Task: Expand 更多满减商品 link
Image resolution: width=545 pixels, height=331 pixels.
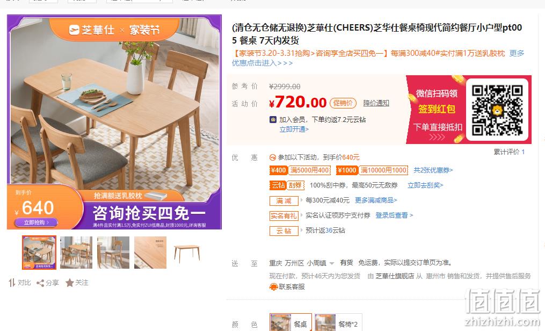Action: (x=376, y=200)
